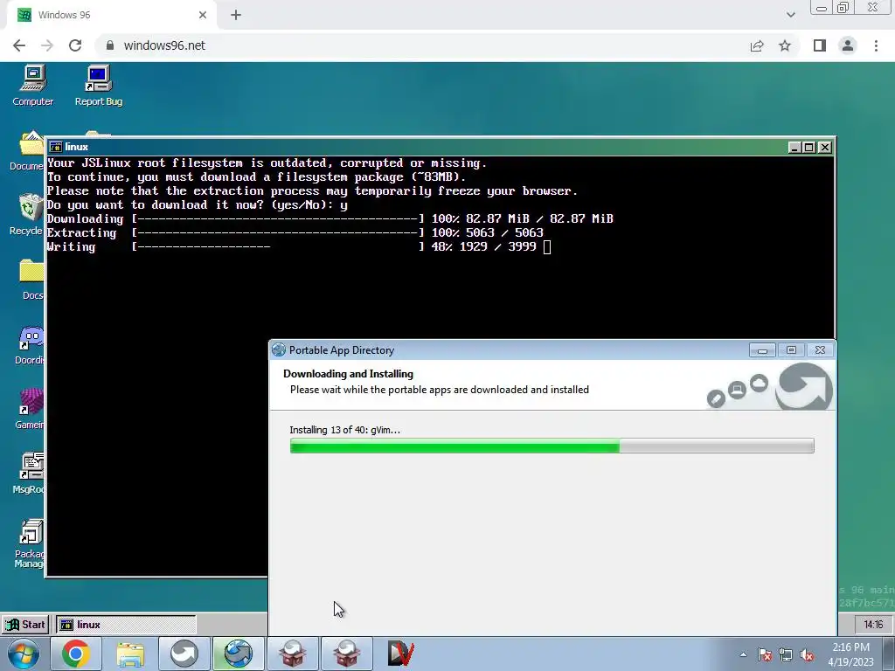This screenshot has width=895, height=671.
Task: Click the Windows 96 Start button
Action: point(25,624)
